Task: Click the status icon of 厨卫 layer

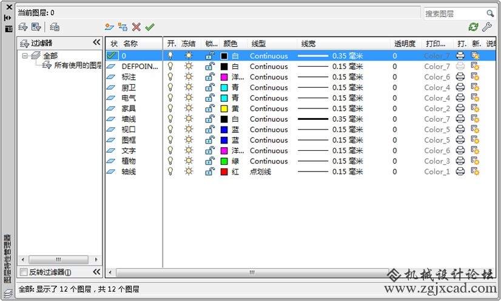Action: (111, 87)
